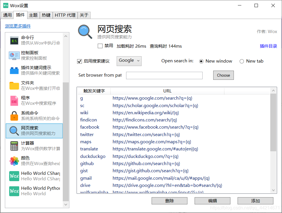Click the 颜色 plugin title text

tap(25, 158)
